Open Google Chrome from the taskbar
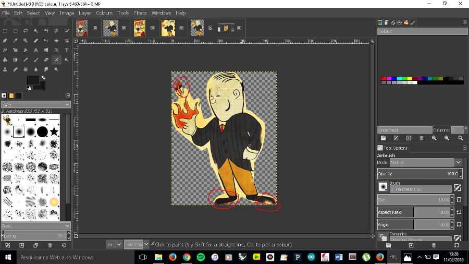Image resolution: width=469 pixels, height=264 pixels. click(187, 257)
